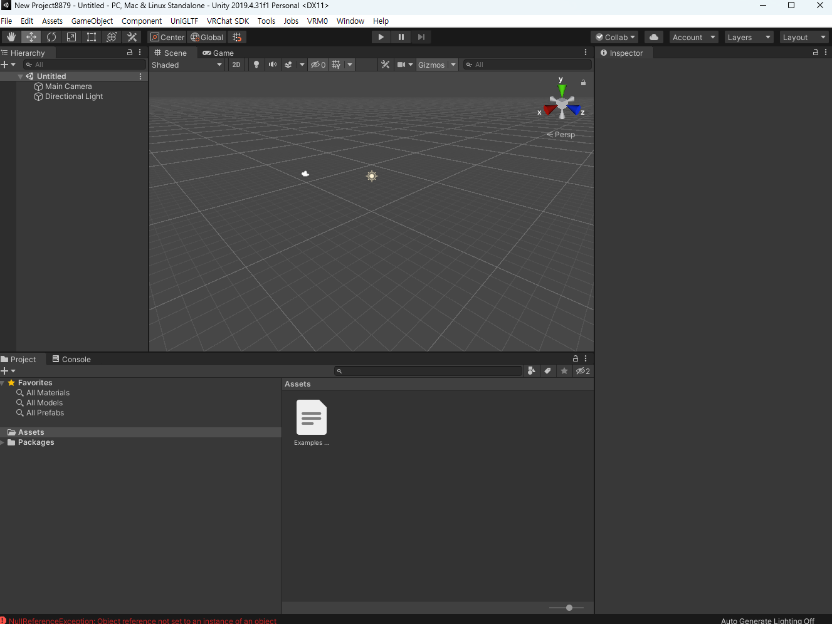
Task: Lock the scene gizmo rotation
Action: tap(583, 83)
